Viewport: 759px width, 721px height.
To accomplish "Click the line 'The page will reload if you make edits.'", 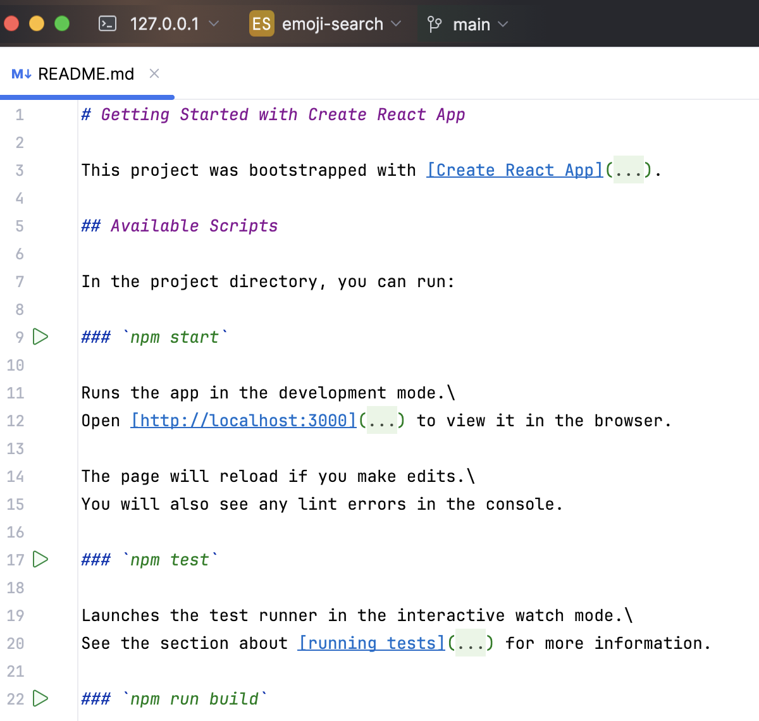I will [278, 476].
